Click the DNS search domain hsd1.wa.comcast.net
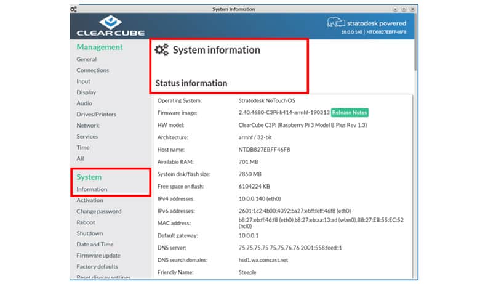Image resolution: width=480 pixels, height=284 pixels. pos(263,260)
